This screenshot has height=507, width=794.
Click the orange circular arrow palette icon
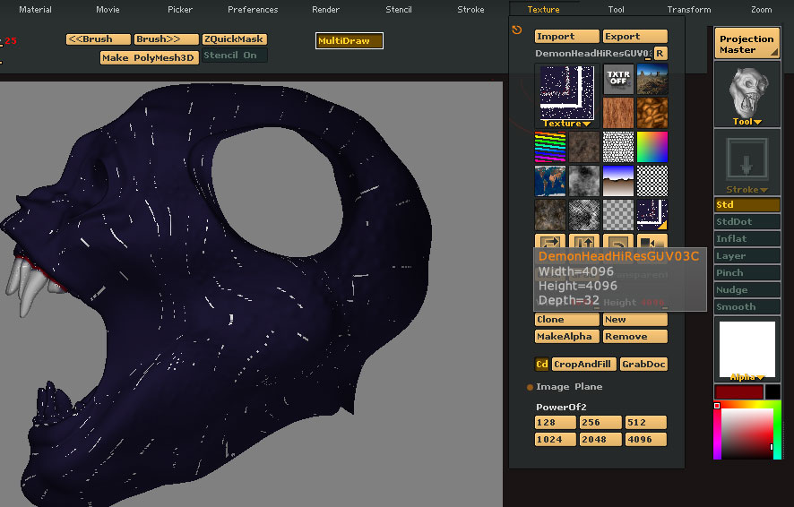[x=516, y=30]
